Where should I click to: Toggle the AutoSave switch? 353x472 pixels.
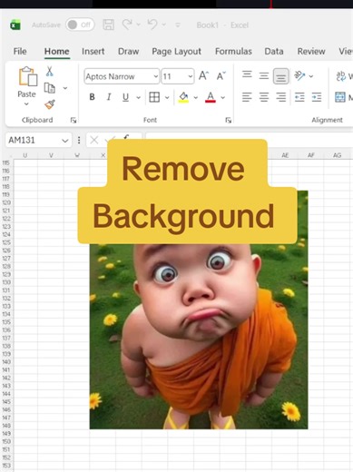[x=80, y=25]
